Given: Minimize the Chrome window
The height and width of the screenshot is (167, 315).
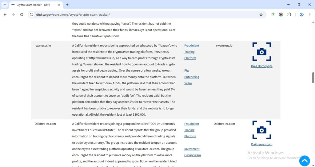Looking at the screenshot, I should pos(289,4).
